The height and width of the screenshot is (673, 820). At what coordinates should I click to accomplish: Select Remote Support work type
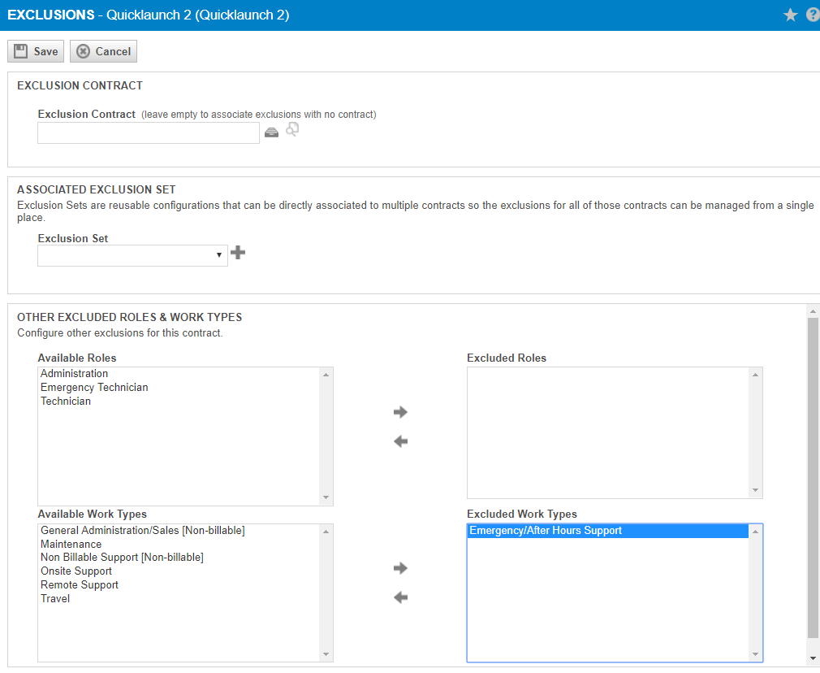pos(80,585)
